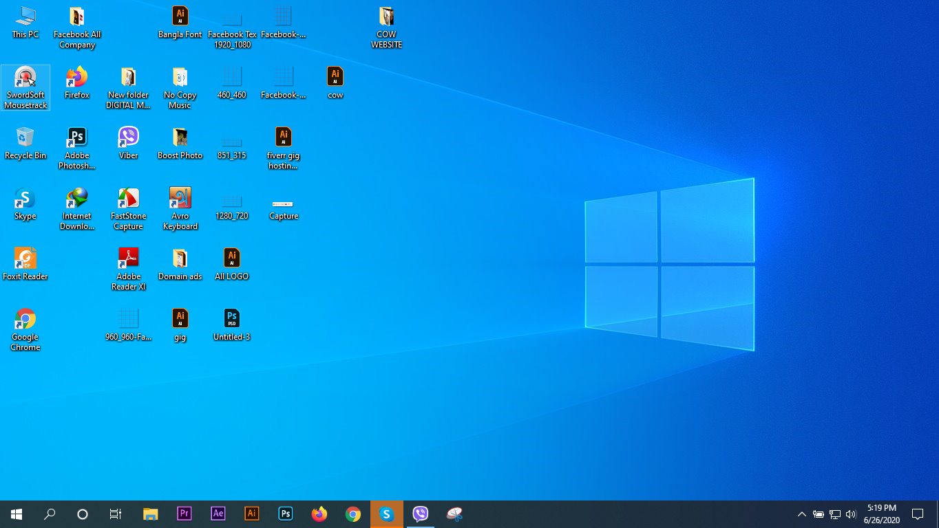939x528 pixels.
Task: Open the volume speaker tray icon
Action: click(851, 514)
